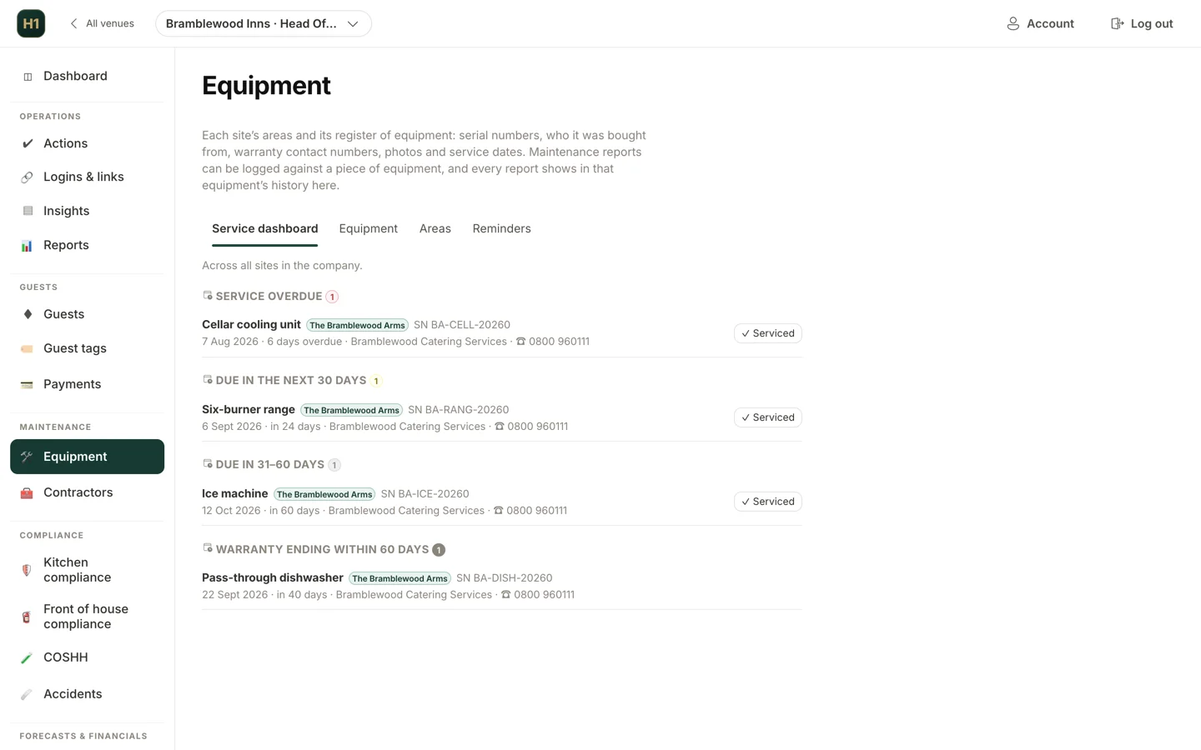This screenshot has width=1201, height=750.
Task: Click the Dashboard sidebar icon
Action: (x=28, y=77)
